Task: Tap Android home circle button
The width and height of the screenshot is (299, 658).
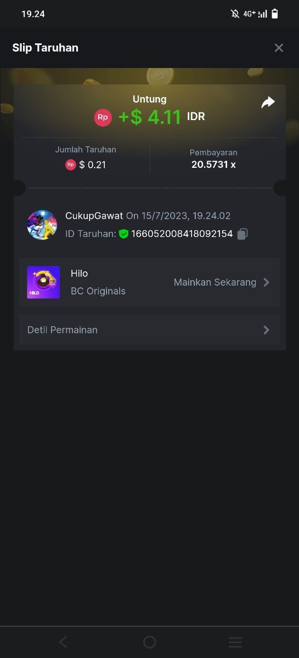Action: tap(149, 642)
